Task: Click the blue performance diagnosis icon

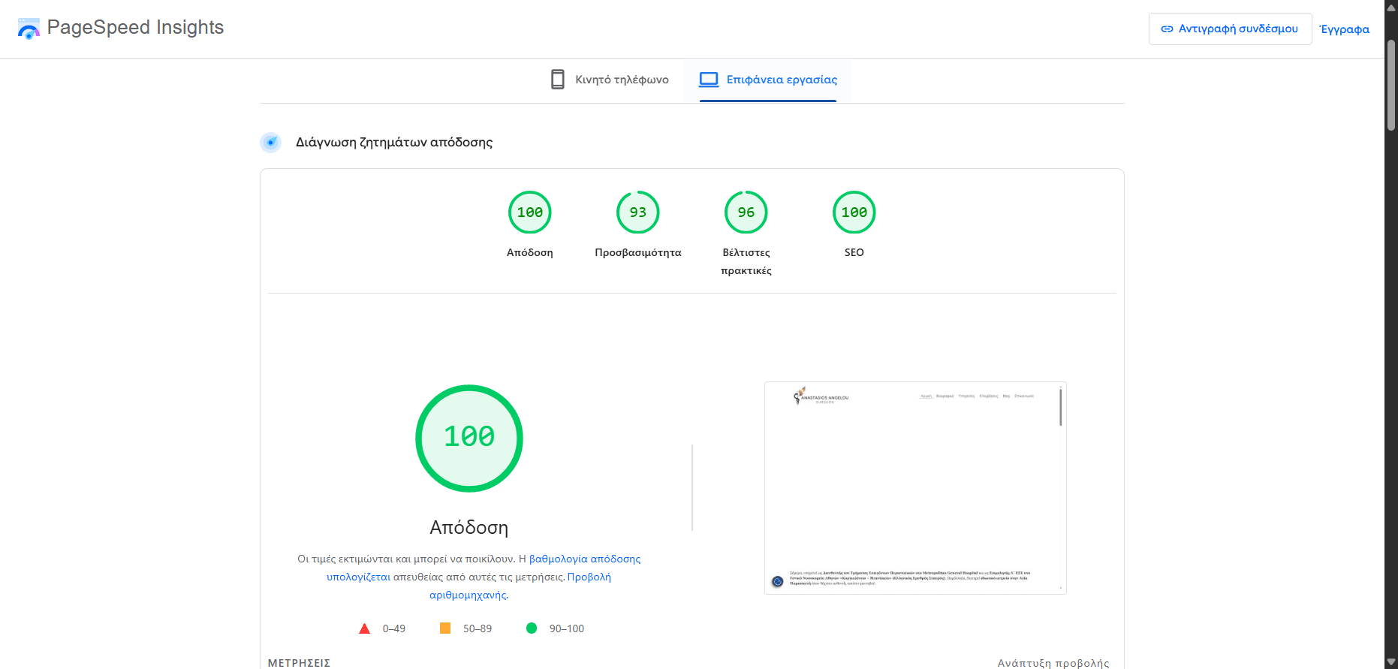Action: (x=270, y=142)
